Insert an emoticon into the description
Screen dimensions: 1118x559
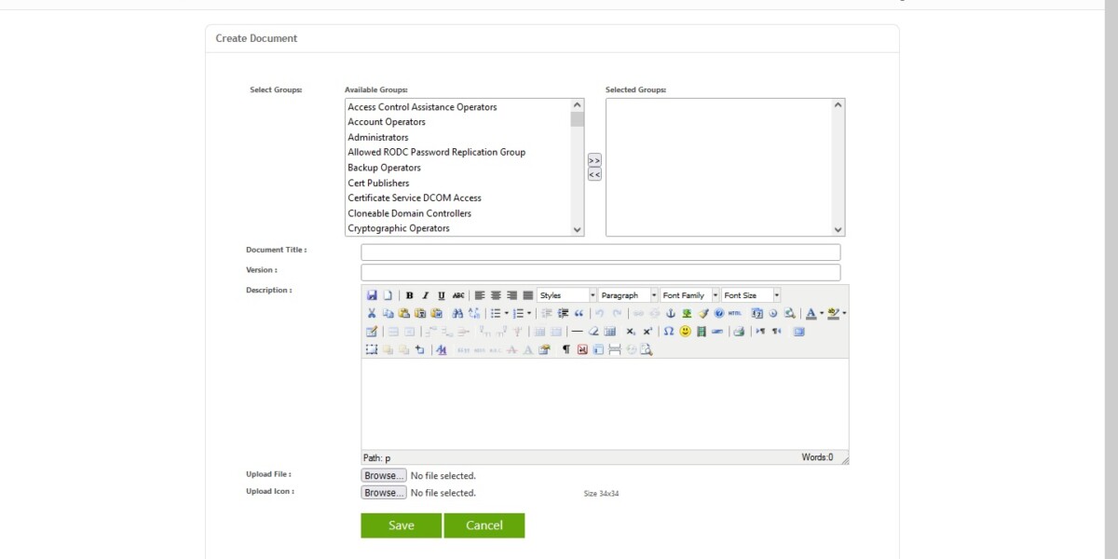(x=684, y=332)
